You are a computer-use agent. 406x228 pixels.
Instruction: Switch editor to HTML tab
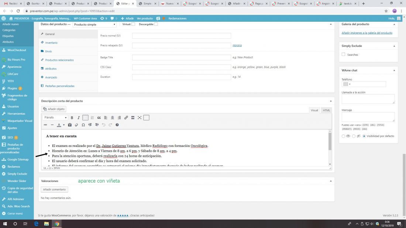click(x=326, y=110)
